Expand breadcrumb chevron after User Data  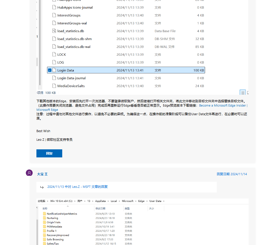pyautogui.click(x=164, y=201)
